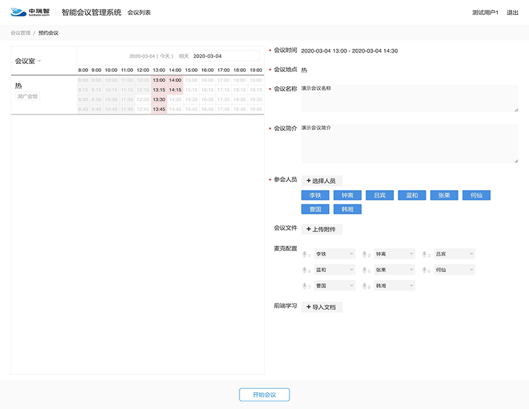Screen dimensions: 529x409
Task: Click microphone 1 icon next to 李铁
Action: click(305, 255)
